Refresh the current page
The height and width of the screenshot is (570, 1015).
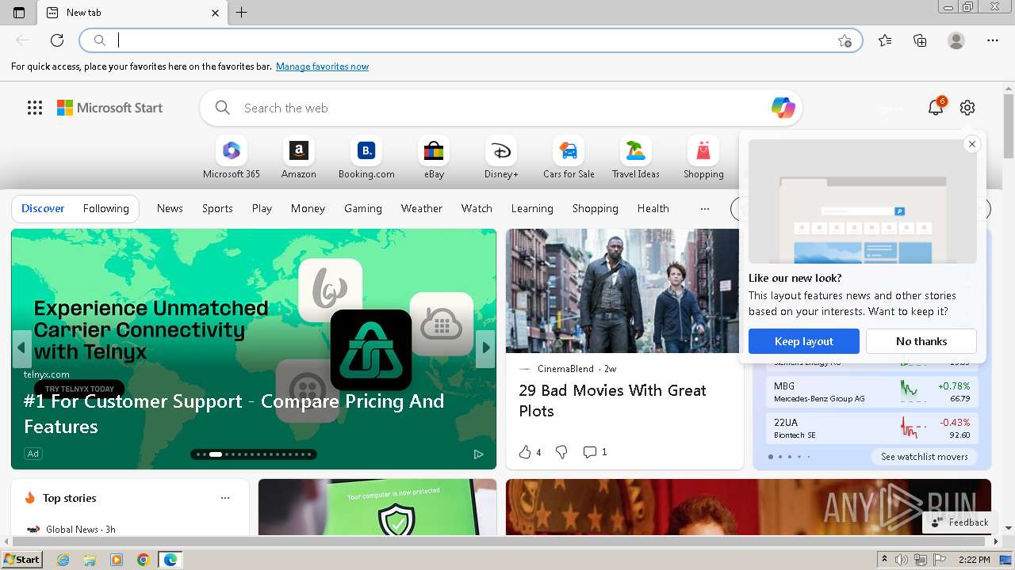[x=57, y=40]
